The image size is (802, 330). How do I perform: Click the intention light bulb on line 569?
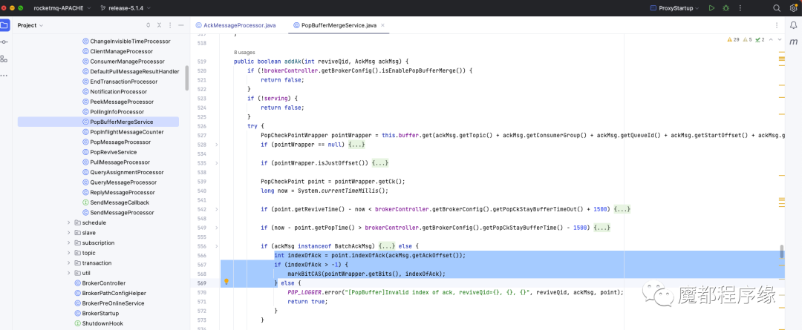point(226,282)
